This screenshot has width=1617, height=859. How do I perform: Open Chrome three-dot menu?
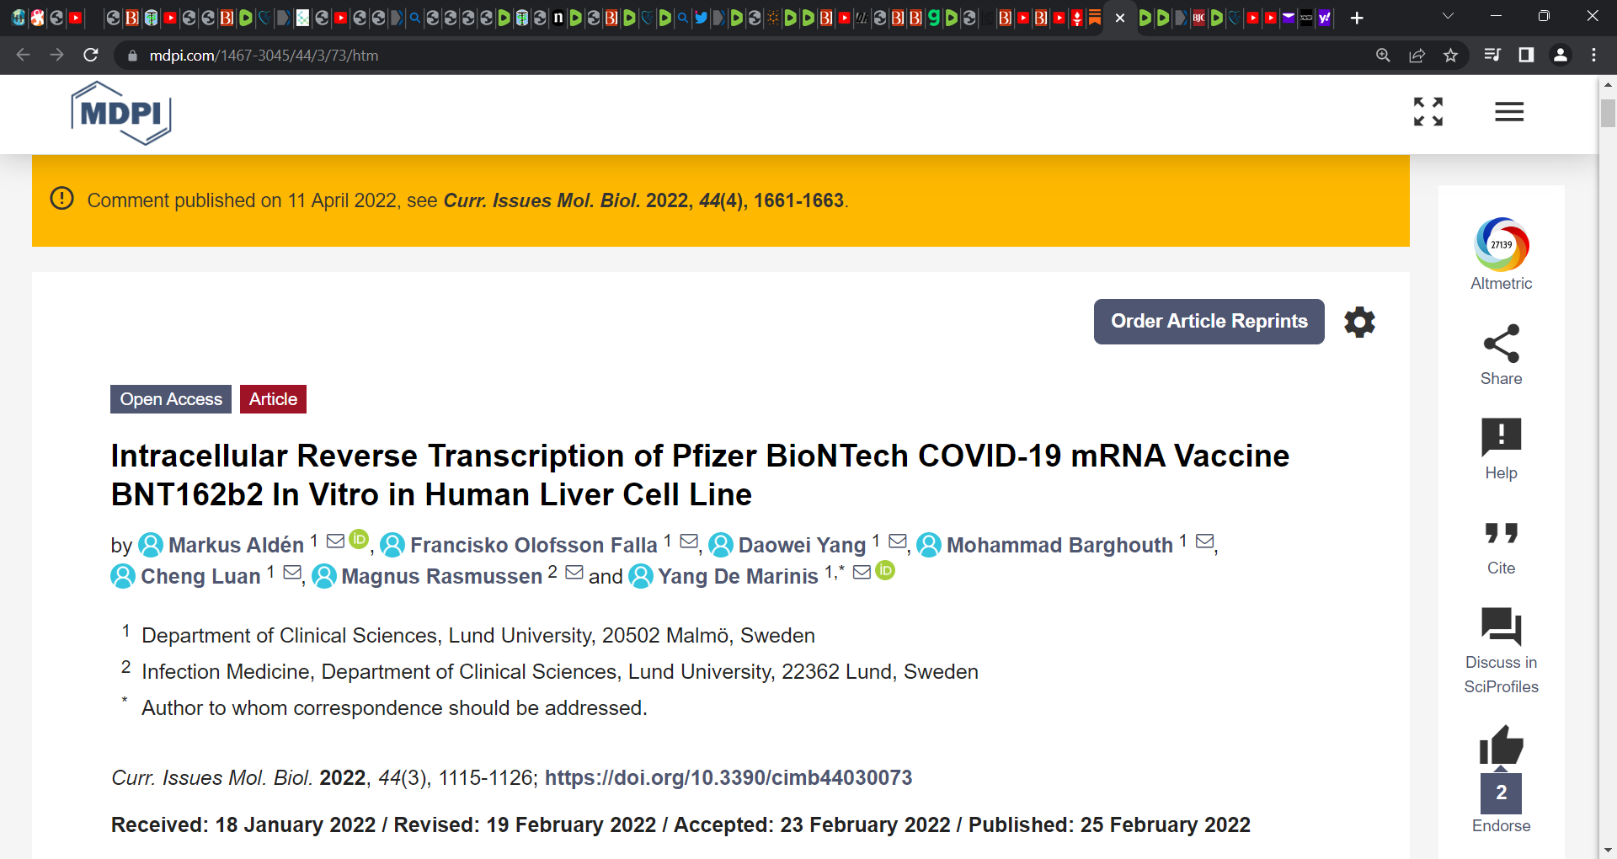[x=1593, y=55]
